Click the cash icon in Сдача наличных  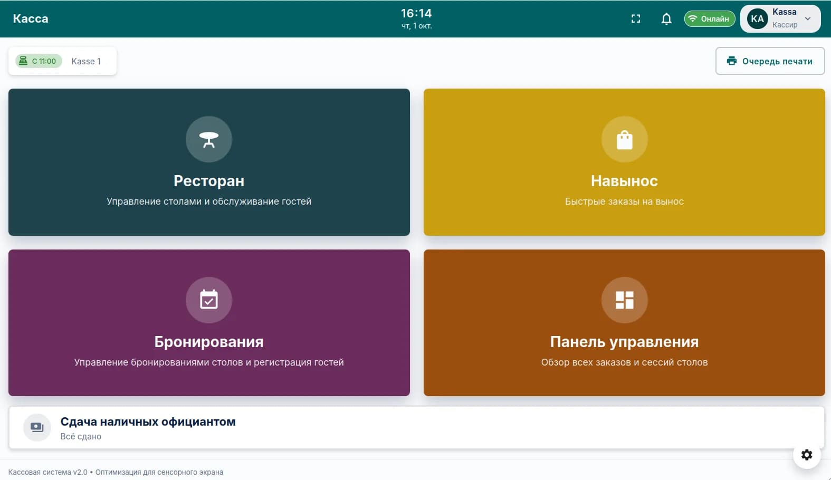37,427
